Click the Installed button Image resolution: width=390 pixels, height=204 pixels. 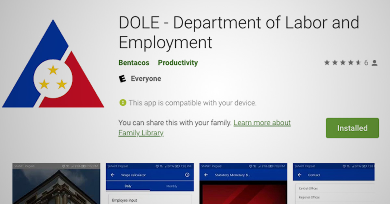click(352, 128)
